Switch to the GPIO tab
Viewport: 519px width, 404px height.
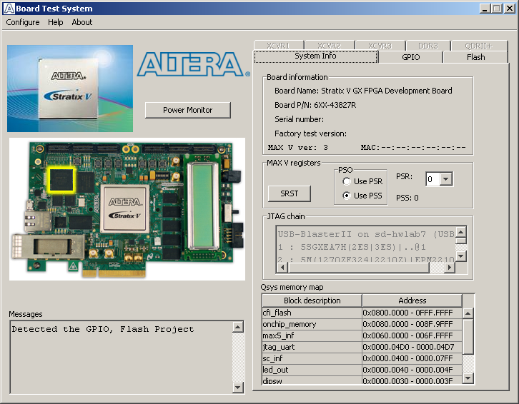410,57
